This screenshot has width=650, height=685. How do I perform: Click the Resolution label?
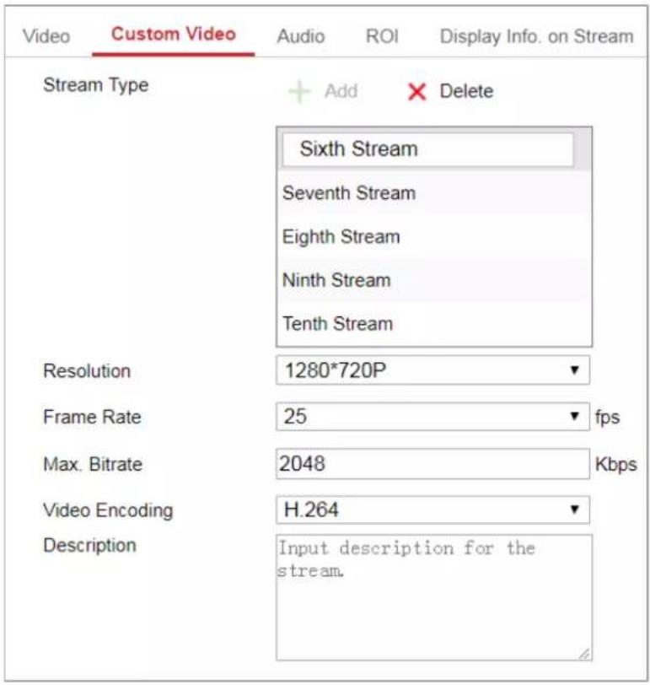coord(87,371)
